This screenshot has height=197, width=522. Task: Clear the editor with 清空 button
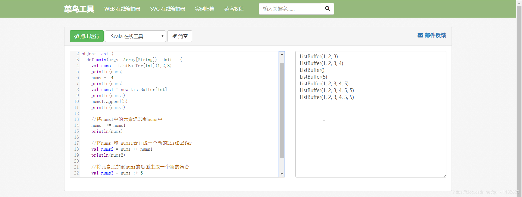point(180,36)
